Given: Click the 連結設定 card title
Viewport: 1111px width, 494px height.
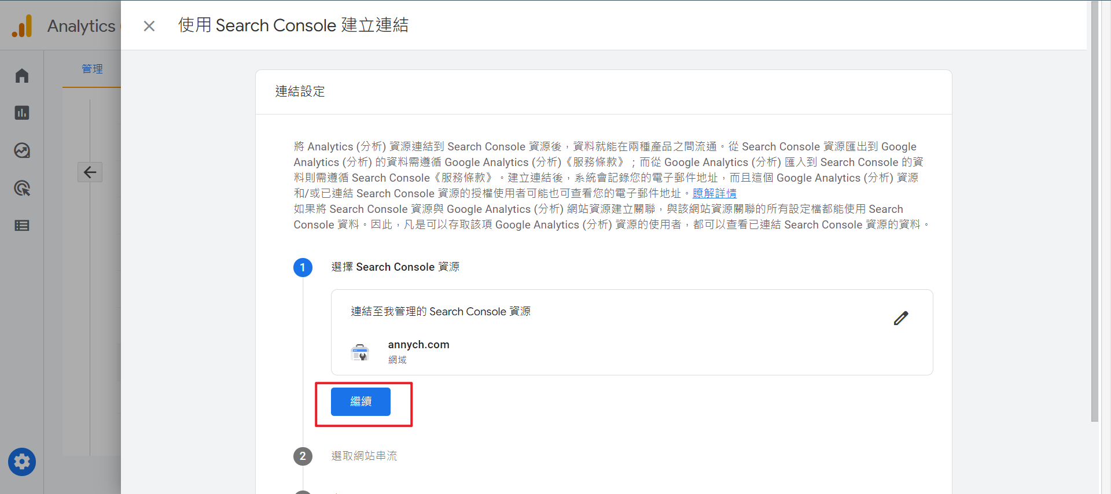Looking at the screenshot, I should (300, 91).
